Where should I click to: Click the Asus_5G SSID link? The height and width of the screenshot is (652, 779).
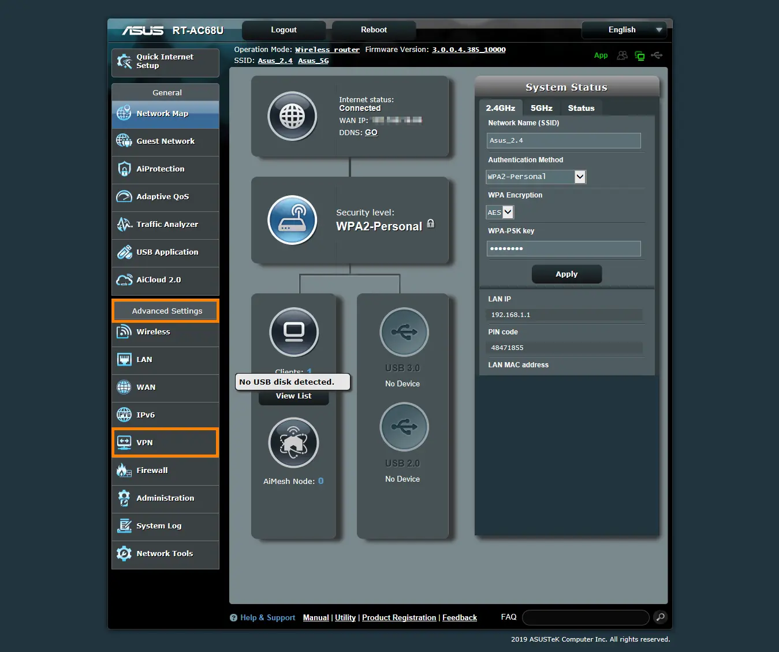(x=314, y=61)
